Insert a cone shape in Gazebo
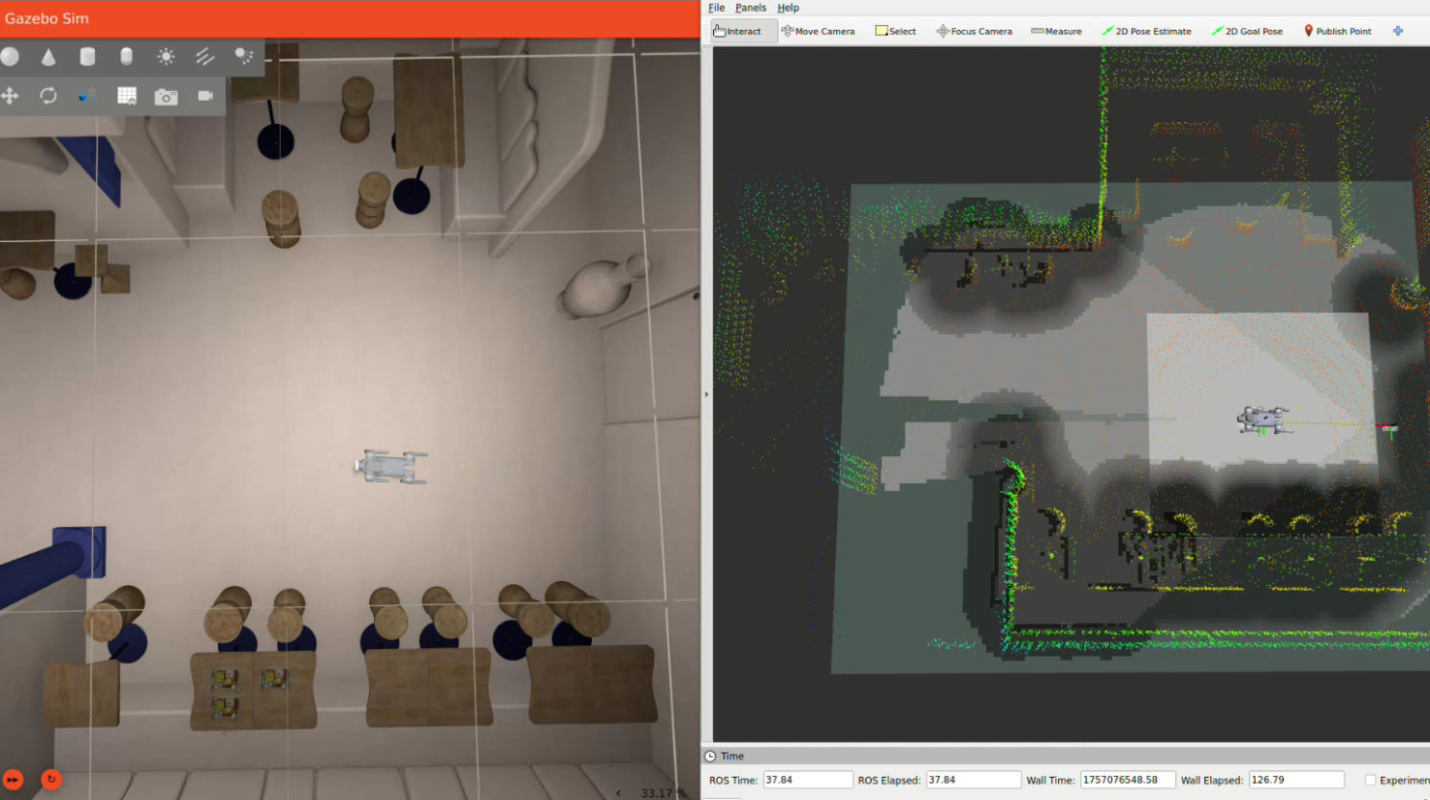This screenshot has width=1430, height=800. [48, 57]
